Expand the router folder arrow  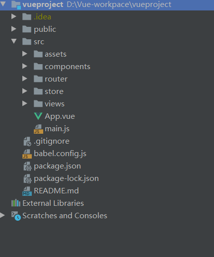(x=25, y=79)
